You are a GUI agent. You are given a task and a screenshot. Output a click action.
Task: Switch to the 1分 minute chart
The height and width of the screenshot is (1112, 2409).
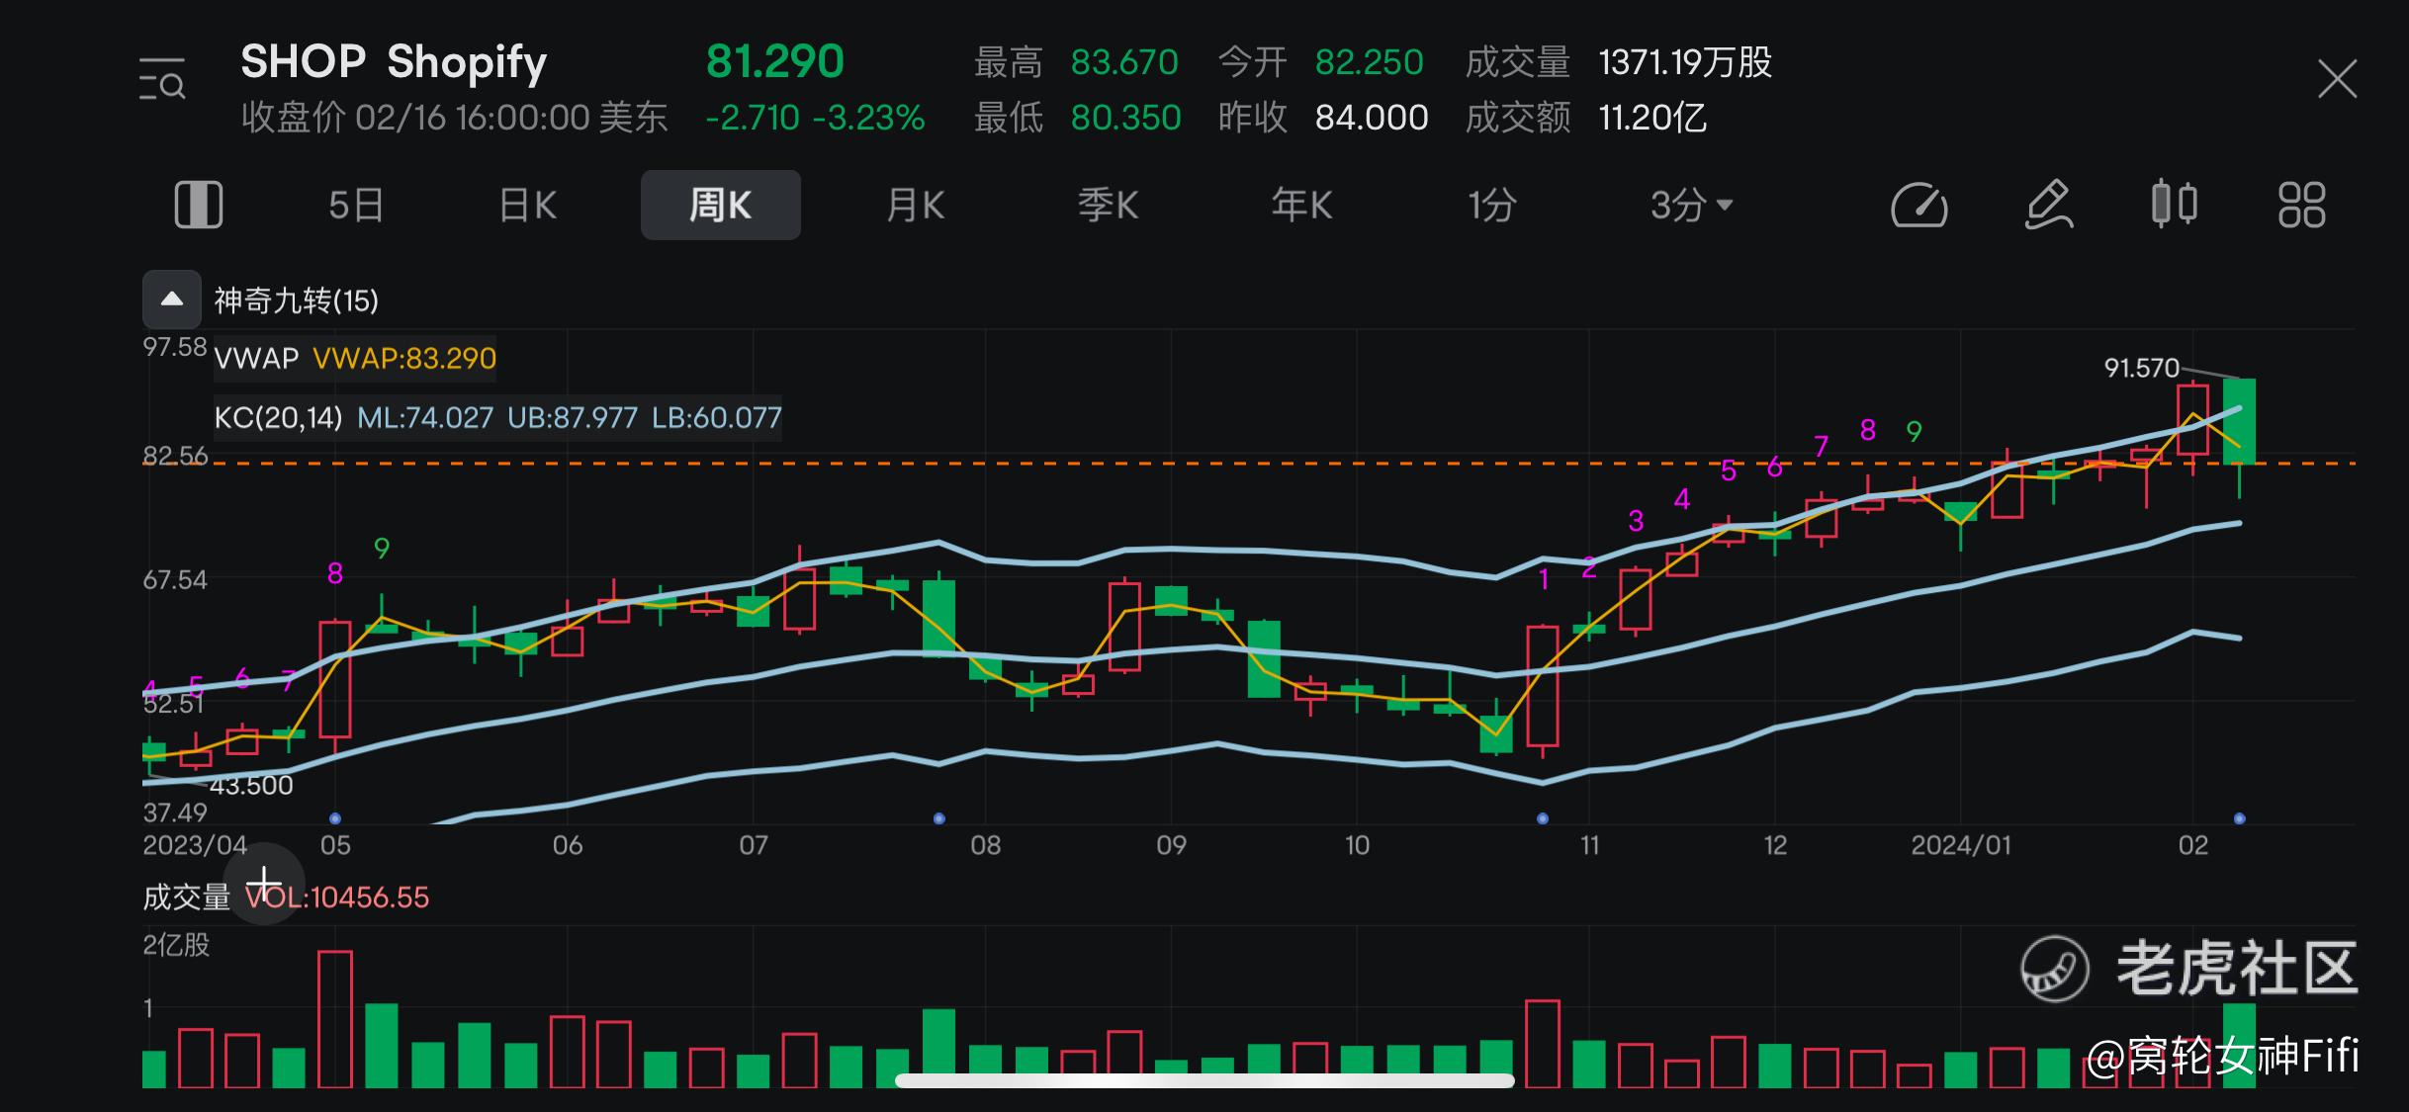[x=1491, y=205]
